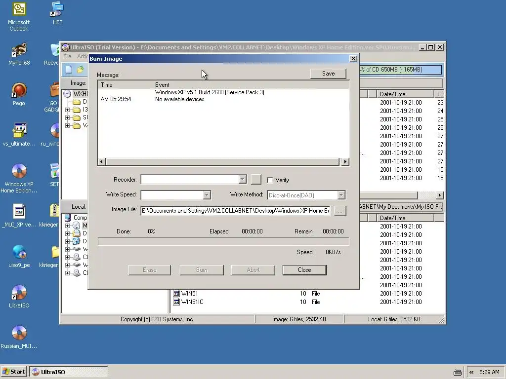The width and height of the screenshot is (506, 379).
Task: Select the WXH disc root in Image tree
Action: (76, 93)
